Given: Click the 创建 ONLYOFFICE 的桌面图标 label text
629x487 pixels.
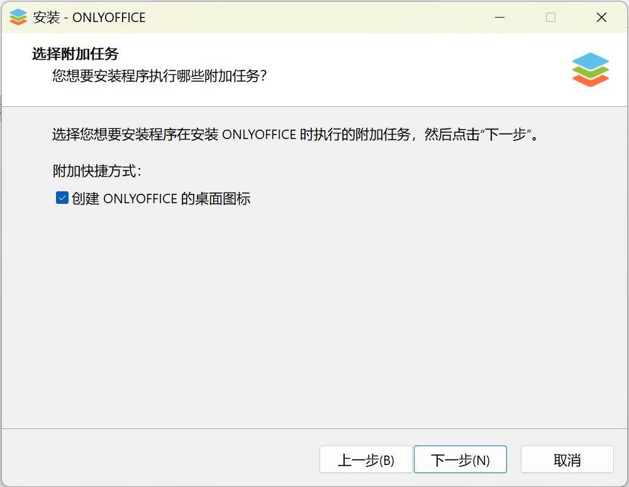Looking at the screenshot, I should (161, 198).
